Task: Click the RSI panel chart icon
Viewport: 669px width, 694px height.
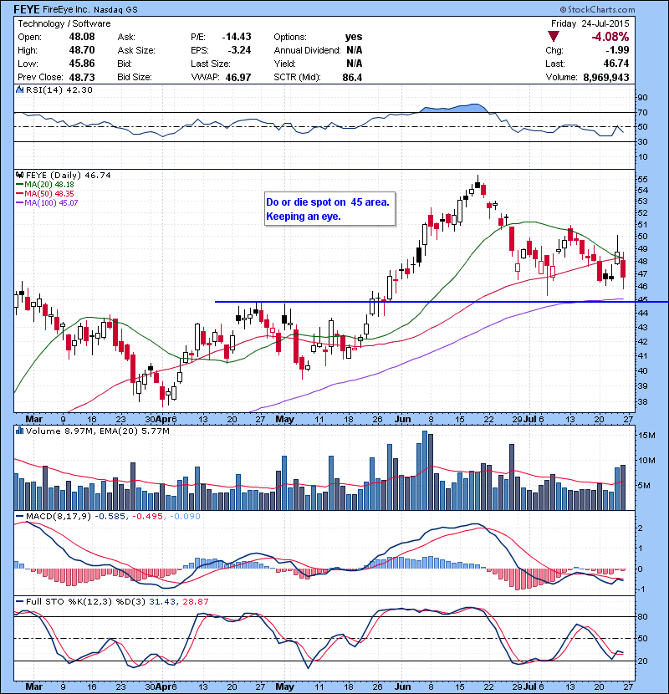Action: (x=19, y=89)
